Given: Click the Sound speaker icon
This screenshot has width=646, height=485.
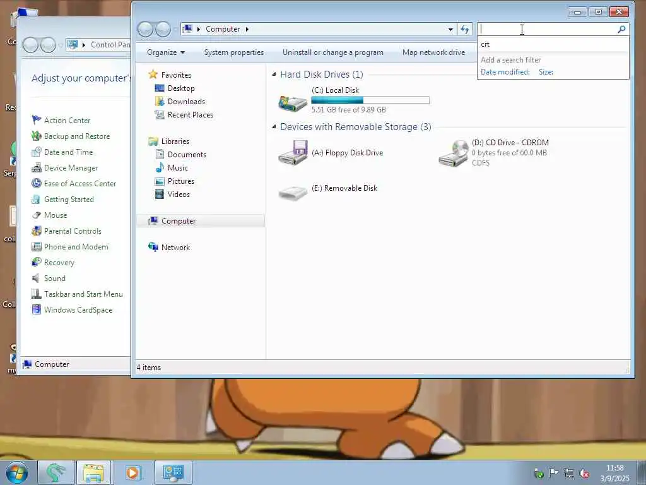Looking at the screenshot, I should (x=37, y=278).
